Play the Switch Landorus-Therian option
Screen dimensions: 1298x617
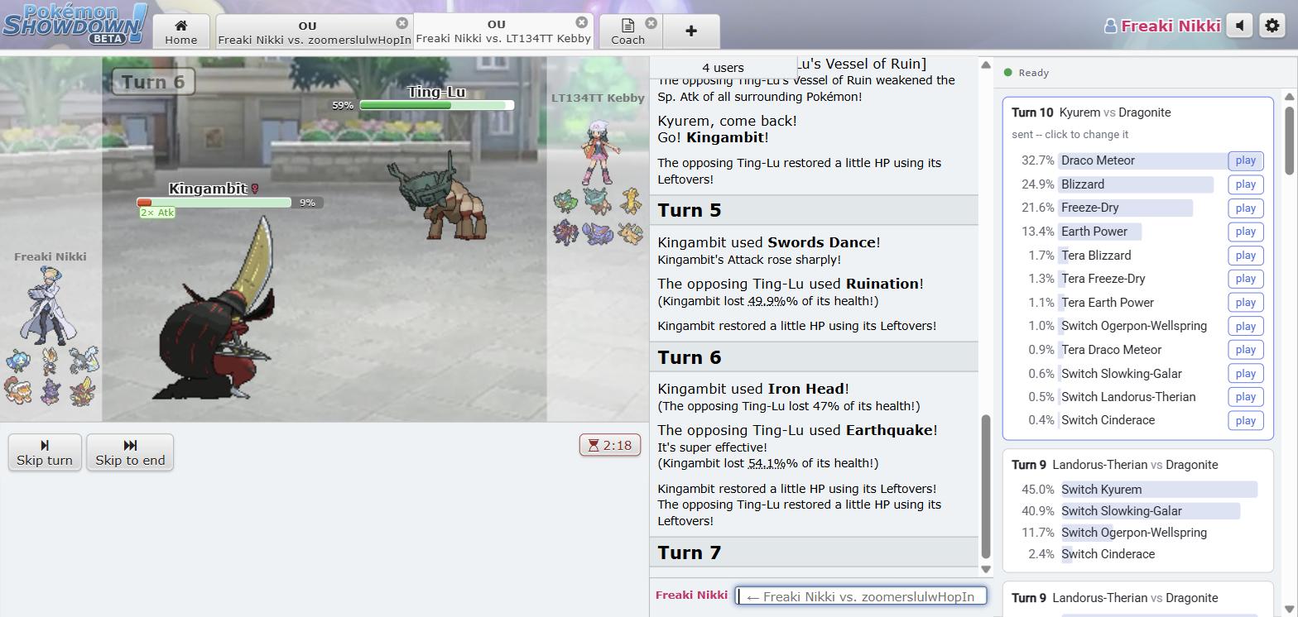point(1245,397)
